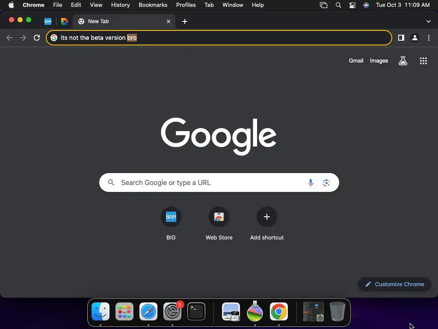Open the History menu
The image size is (438, 329).
pyautogui.click(x=120, y=5)
